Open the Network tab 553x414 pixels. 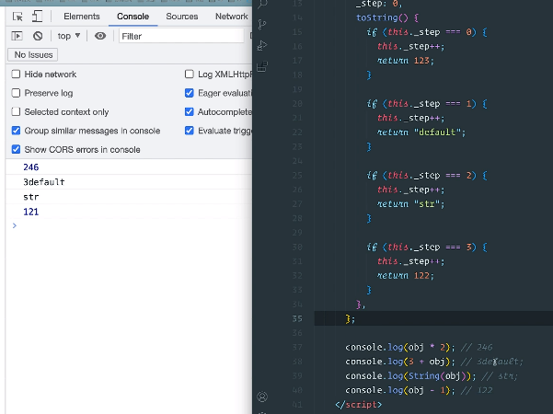[232, 17]
